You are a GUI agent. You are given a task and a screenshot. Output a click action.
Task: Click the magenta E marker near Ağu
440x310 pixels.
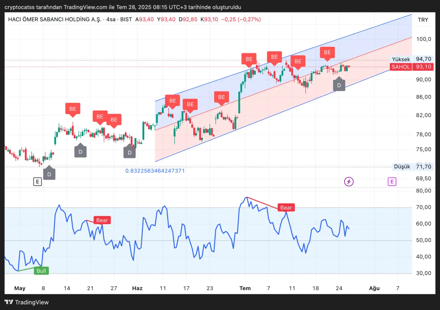[x=392, y=181]
